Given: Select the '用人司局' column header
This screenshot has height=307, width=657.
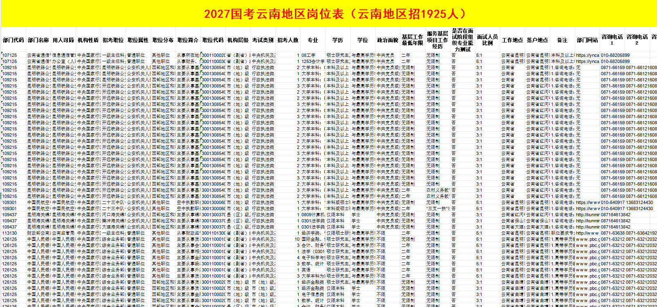Looking at the screenshot, I should tap(63, 40).
